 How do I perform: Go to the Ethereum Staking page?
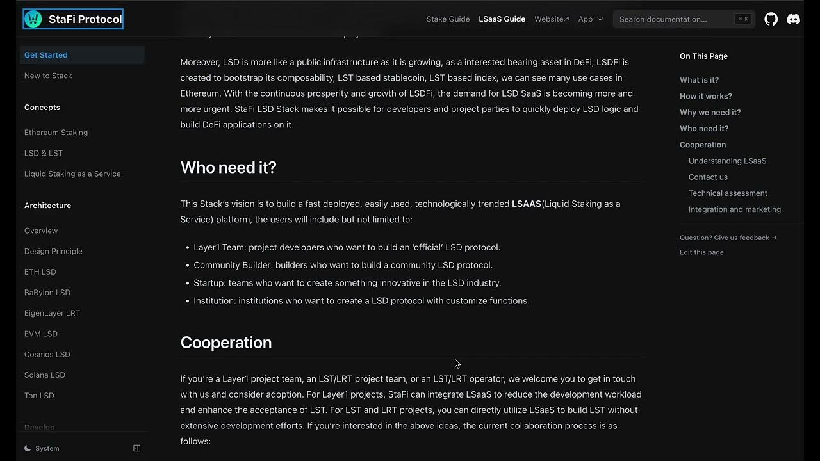[56, 133]
